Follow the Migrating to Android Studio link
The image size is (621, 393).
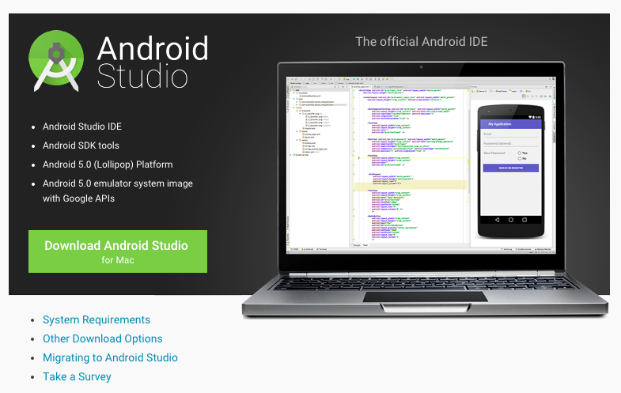pyautogui.click(x=110, y=357)
